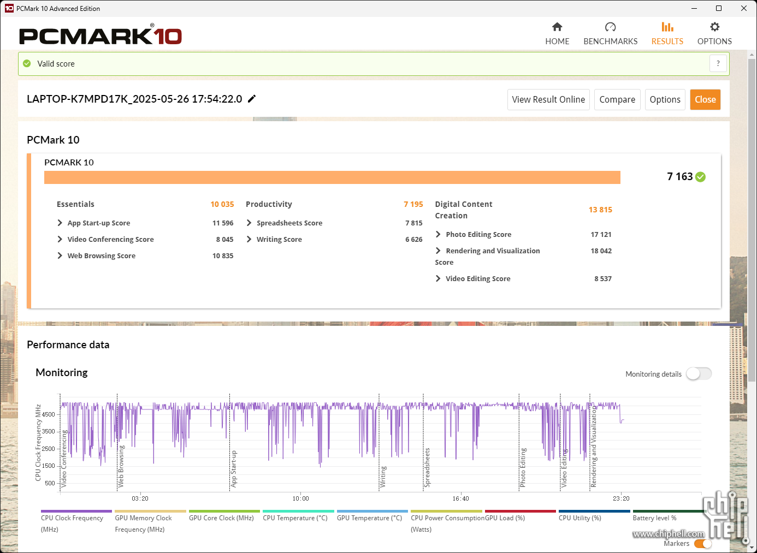Click the PCMark 10 title bar app icon
The height and width of the screenshot is (553, 757).
(9, 8)
